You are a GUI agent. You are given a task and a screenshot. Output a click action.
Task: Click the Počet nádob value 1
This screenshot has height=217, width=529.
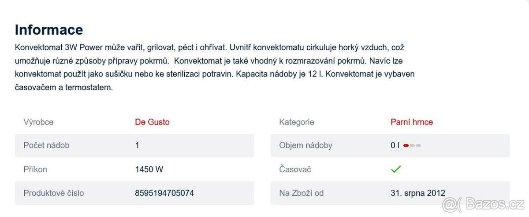[x=137, y=145]
